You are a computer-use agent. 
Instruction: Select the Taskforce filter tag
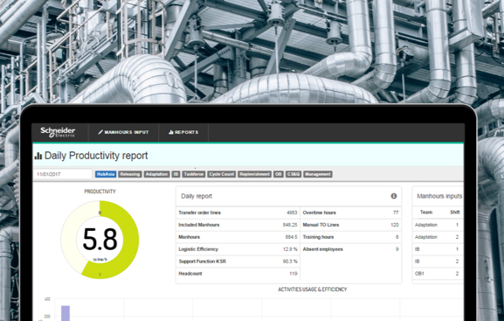pos(194,174)
